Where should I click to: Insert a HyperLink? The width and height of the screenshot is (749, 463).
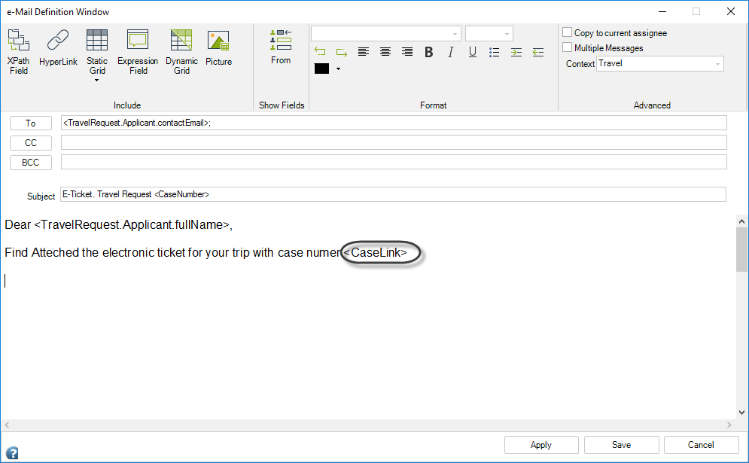click(58, 47)
